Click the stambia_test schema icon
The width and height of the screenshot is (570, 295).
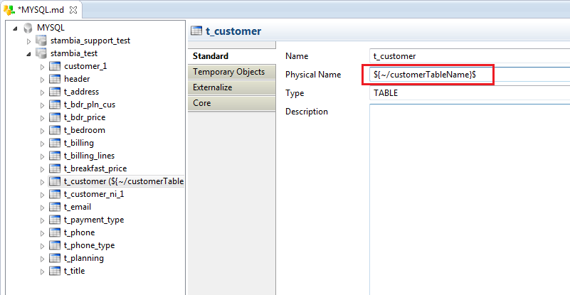tap(41, 53)
